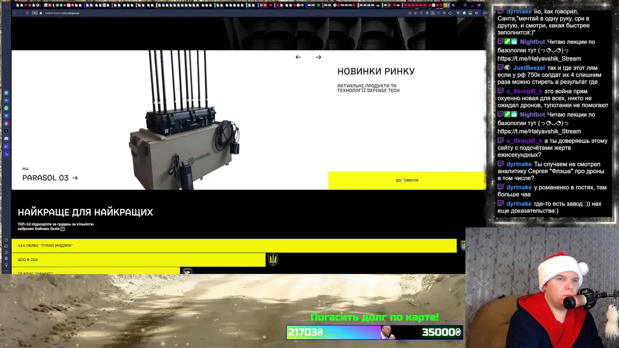Click the first x_Skorpi0_x username in chat

click(x=524, y=91)
